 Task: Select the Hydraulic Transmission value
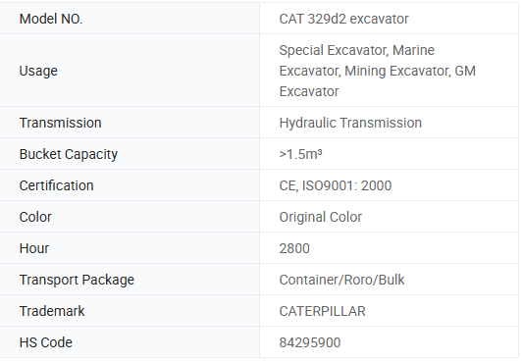(x=350, y=123)
